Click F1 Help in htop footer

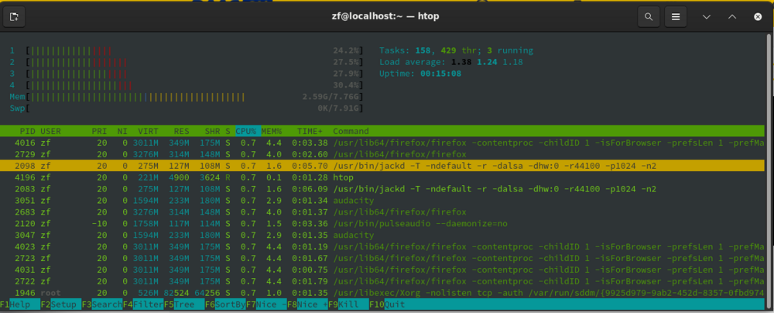coord(20,304)
